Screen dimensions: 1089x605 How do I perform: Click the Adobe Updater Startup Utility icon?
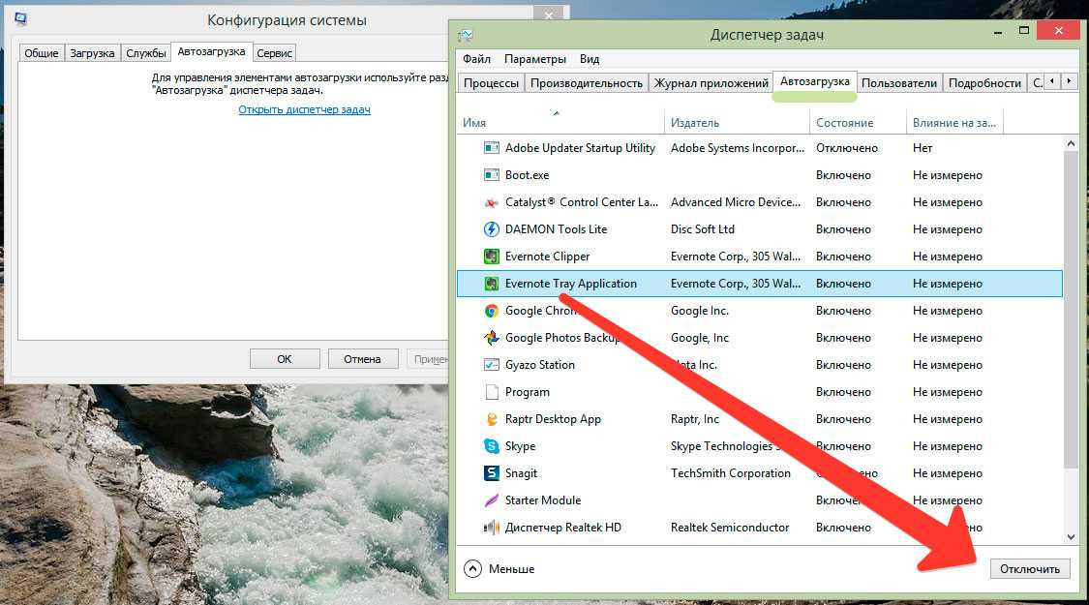491,148
